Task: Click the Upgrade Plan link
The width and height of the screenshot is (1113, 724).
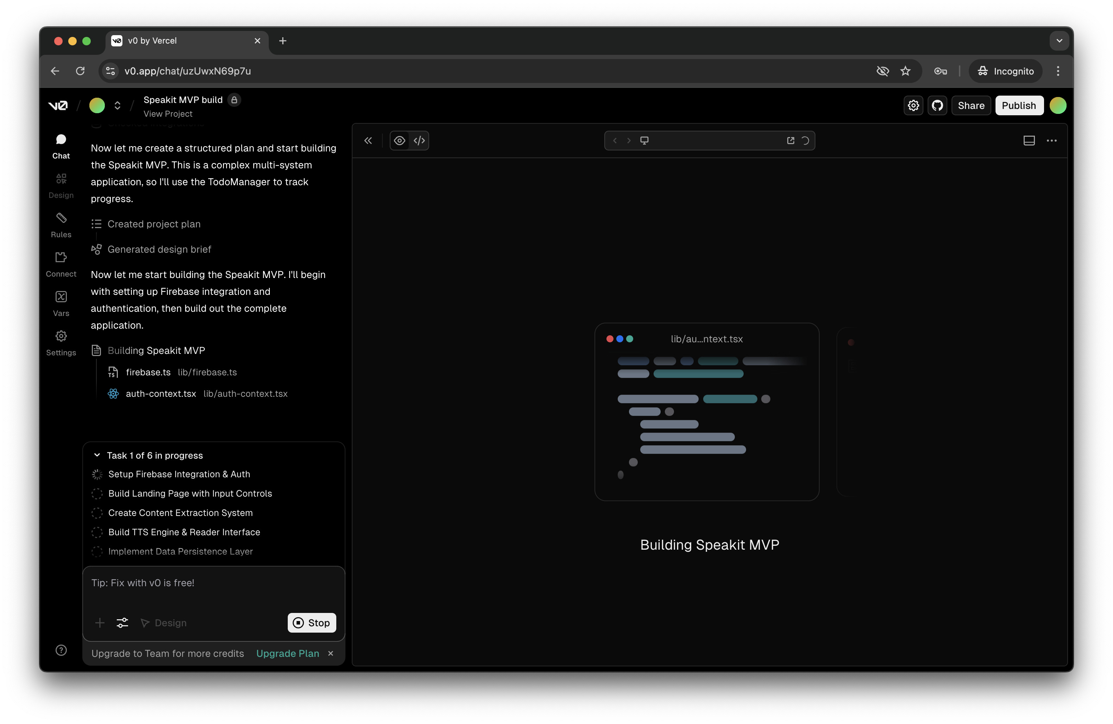Action: pyautogui.click(x=287, y=653)
